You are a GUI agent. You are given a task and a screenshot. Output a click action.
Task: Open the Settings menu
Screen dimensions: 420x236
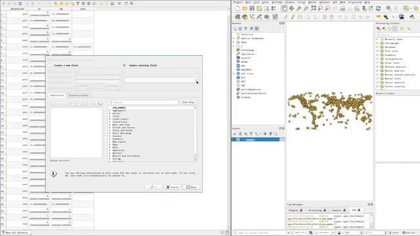(277, 2)
